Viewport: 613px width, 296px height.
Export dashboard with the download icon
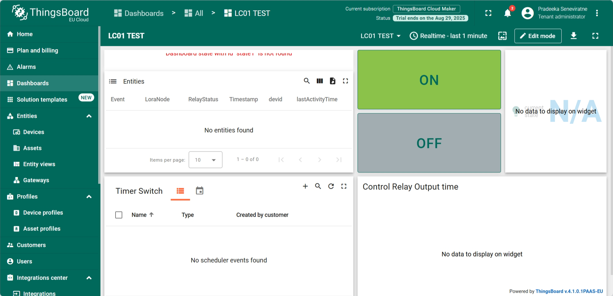coord(574,36)
